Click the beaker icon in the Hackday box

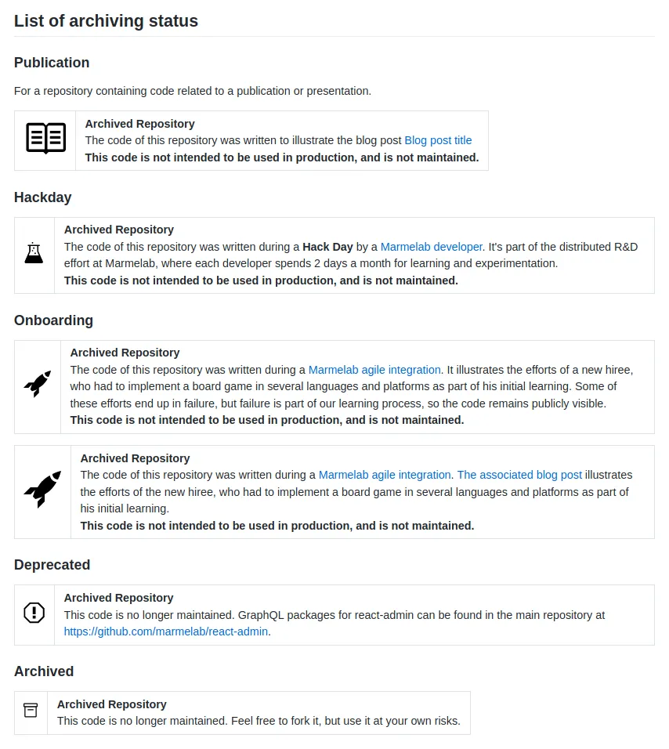click(34, 253)
